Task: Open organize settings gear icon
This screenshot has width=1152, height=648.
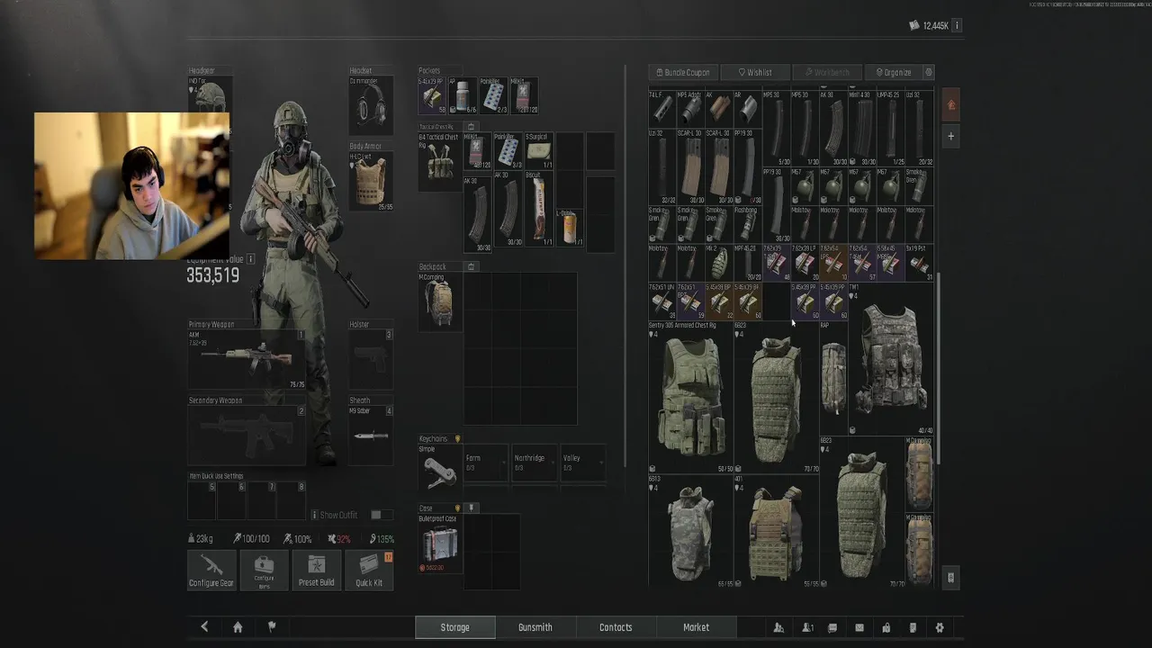Action: pyautogui.click(x=929, y=72)
